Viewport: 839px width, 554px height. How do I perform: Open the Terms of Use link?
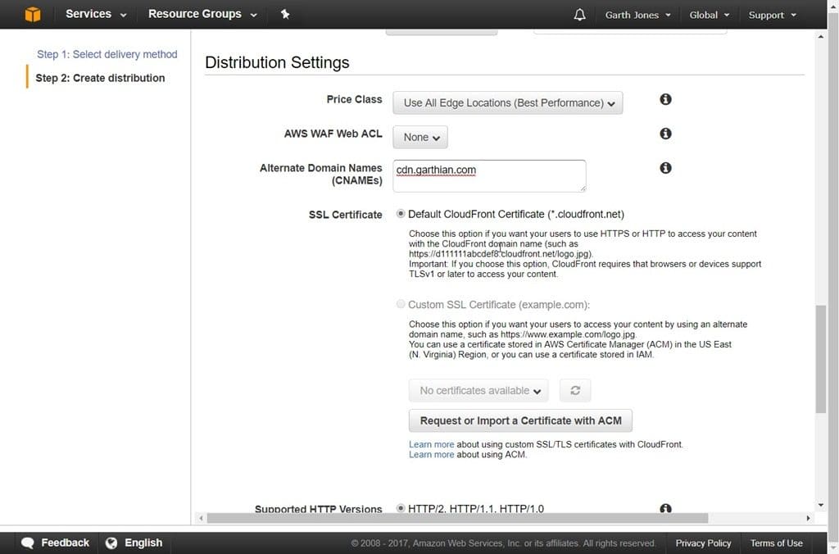(x=777, y=543)
